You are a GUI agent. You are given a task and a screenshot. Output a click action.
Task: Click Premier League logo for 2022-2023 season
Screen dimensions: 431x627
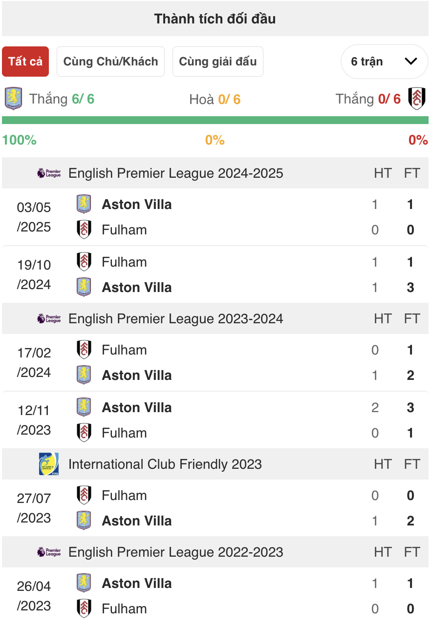[49, 552]
